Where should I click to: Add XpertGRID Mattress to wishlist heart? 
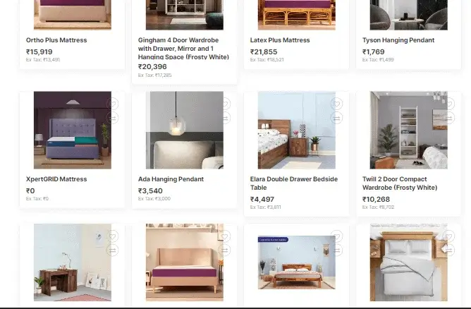113,104
